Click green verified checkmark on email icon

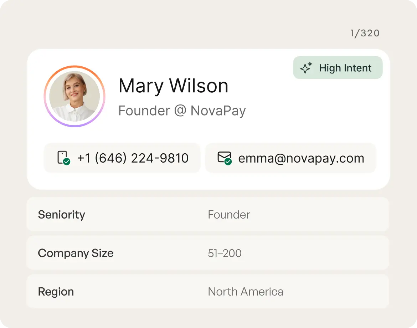(228, 162)
